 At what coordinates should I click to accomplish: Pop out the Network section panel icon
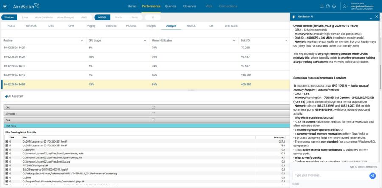(x=154, y=114)
